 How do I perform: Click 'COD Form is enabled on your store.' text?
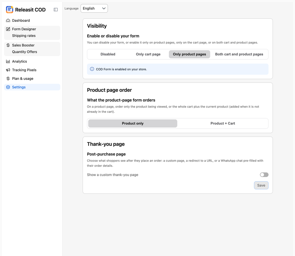point(121,69)
